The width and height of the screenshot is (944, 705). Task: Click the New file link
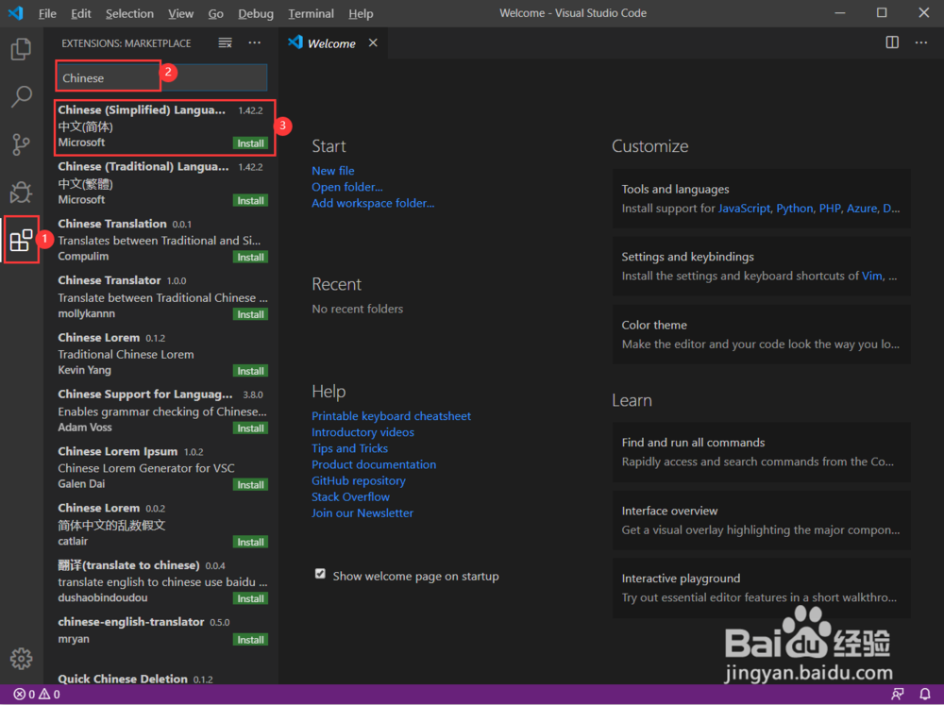pos(333,171)
